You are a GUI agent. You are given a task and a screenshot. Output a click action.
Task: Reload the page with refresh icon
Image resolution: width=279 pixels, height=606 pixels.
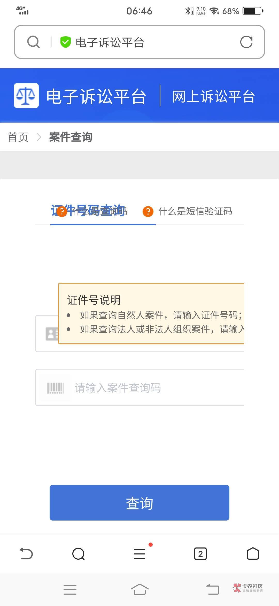coord(246,42)
